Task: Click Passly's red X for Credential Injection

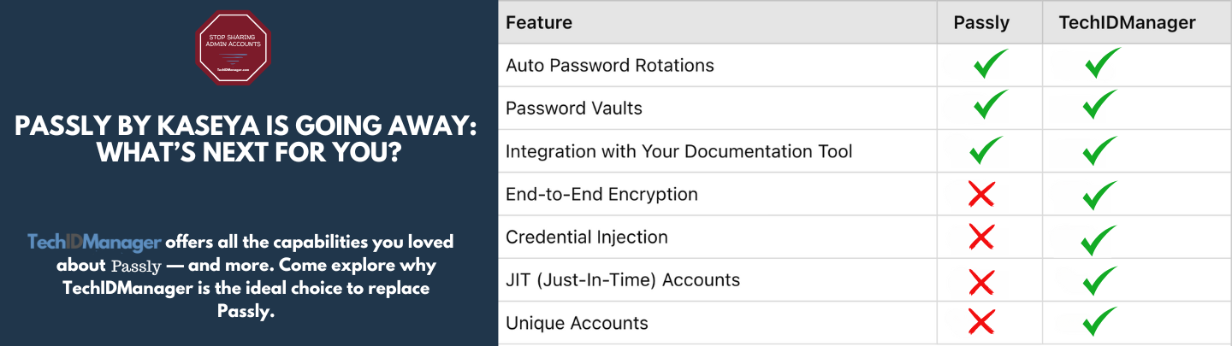Action: pyautogui.click(x=981, y=237)
